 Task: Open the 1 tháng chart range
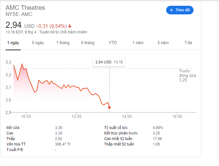coord(63,43)
